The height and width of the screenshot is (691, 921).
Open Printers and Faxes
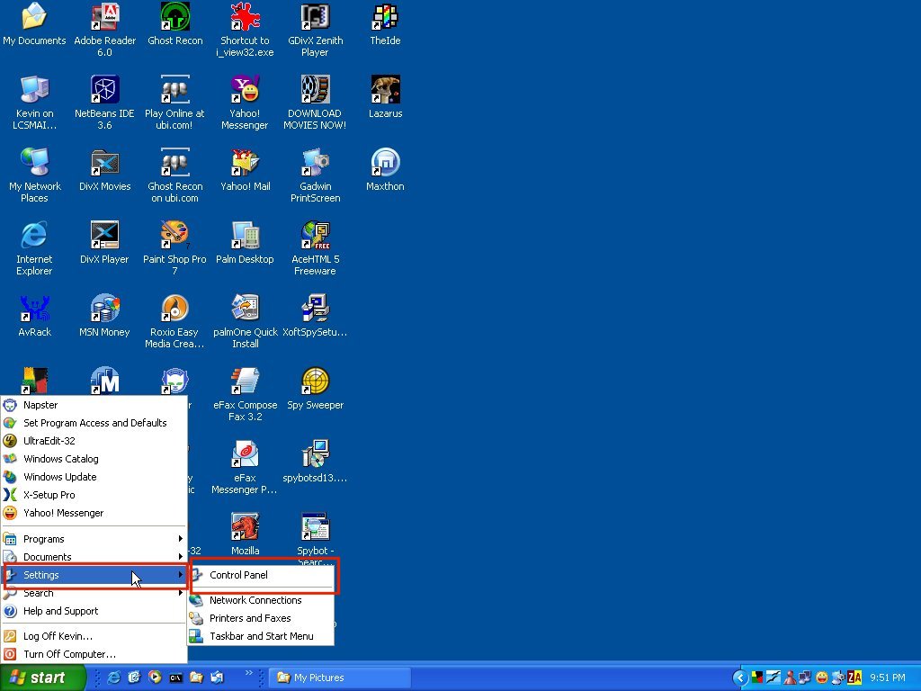(261, 618)
